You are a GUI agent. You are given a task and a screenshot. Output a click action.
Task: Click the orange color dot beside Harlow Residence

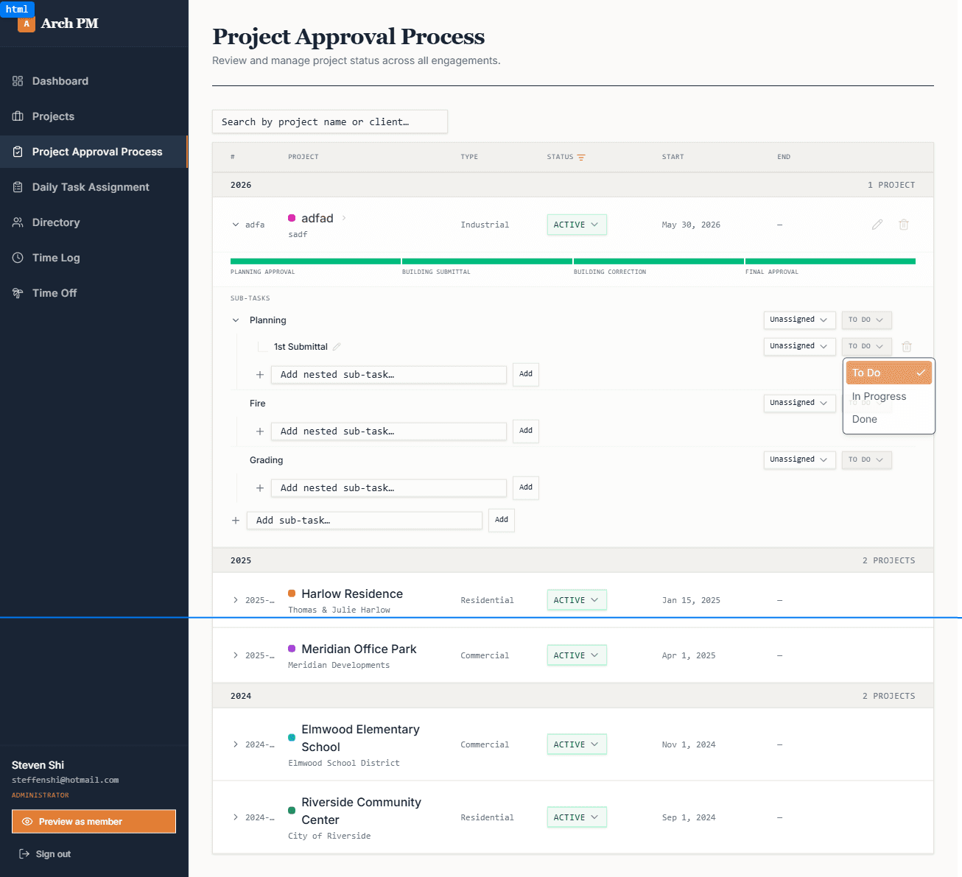(x=292, y=594)
